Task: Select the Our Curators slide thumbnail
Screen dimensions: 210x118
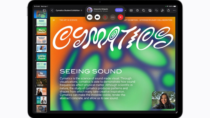Action: (x=41, y=74)
